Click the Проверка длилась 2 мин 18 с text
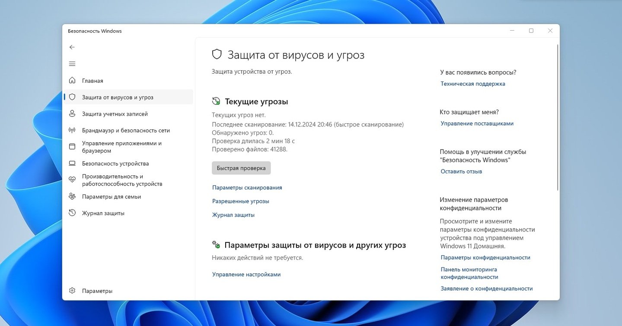The image size is (622, 326). point(253,141)
